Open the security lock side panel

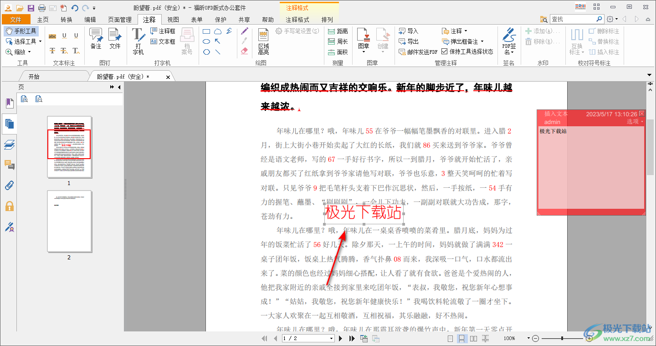9,206
